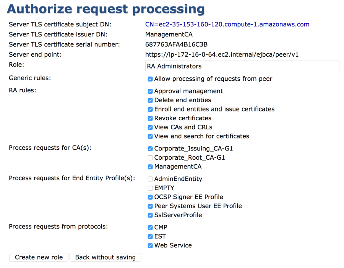Click the Create new role button
Image resolution: width=344 pixels, height=268 pixels.
point(39,257)
